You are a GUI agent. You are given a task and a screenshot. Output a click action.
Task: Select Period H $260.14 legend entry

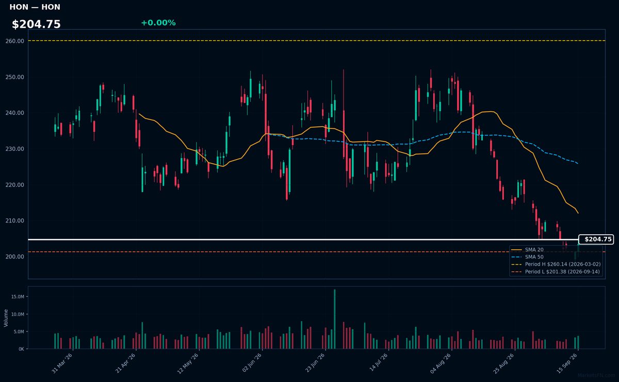(556, 264)
